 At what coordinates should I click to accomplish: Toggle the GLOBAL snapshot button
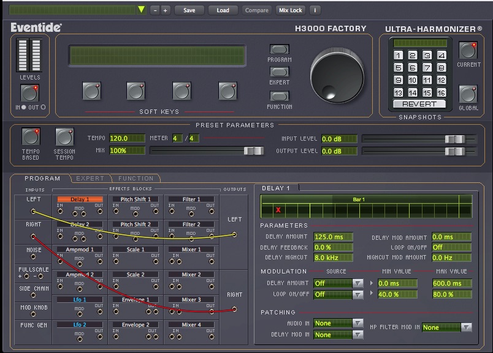click(468, 94)
